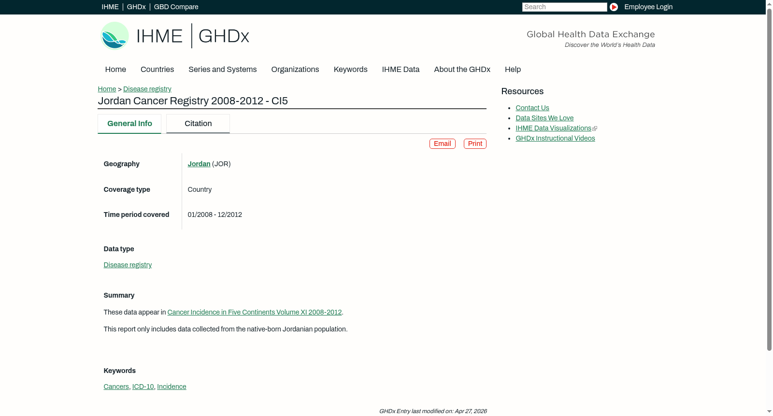Viewport: 773px width, 416px height.
Task: Open GBD Compare link in top bar
Action: click(x=176, y=7)
